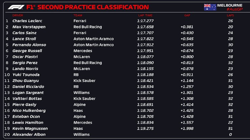Click Lewis Hamilton's row name
250x140 pixels.
[28, 123]
